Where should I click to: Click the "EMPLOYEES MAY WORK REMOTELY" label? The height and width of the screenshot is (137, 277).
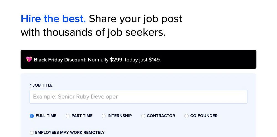click(x=70, y=133)
